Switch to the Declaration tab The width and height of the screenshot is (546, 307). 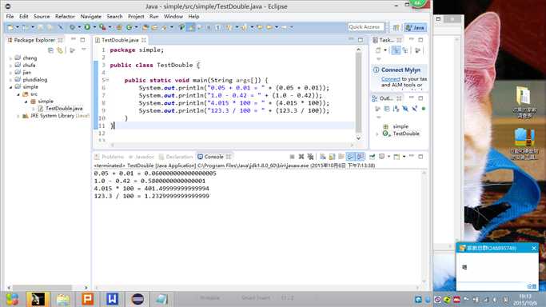[176, 157]
